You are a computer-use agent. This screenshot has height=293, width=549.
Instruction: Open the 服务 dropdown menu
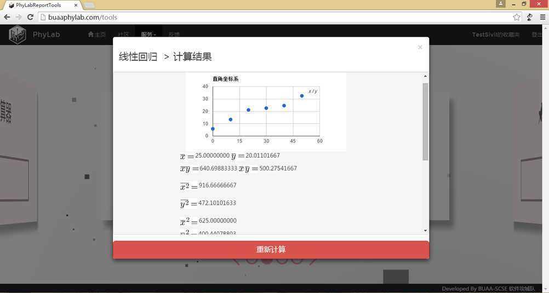(148, 35)
